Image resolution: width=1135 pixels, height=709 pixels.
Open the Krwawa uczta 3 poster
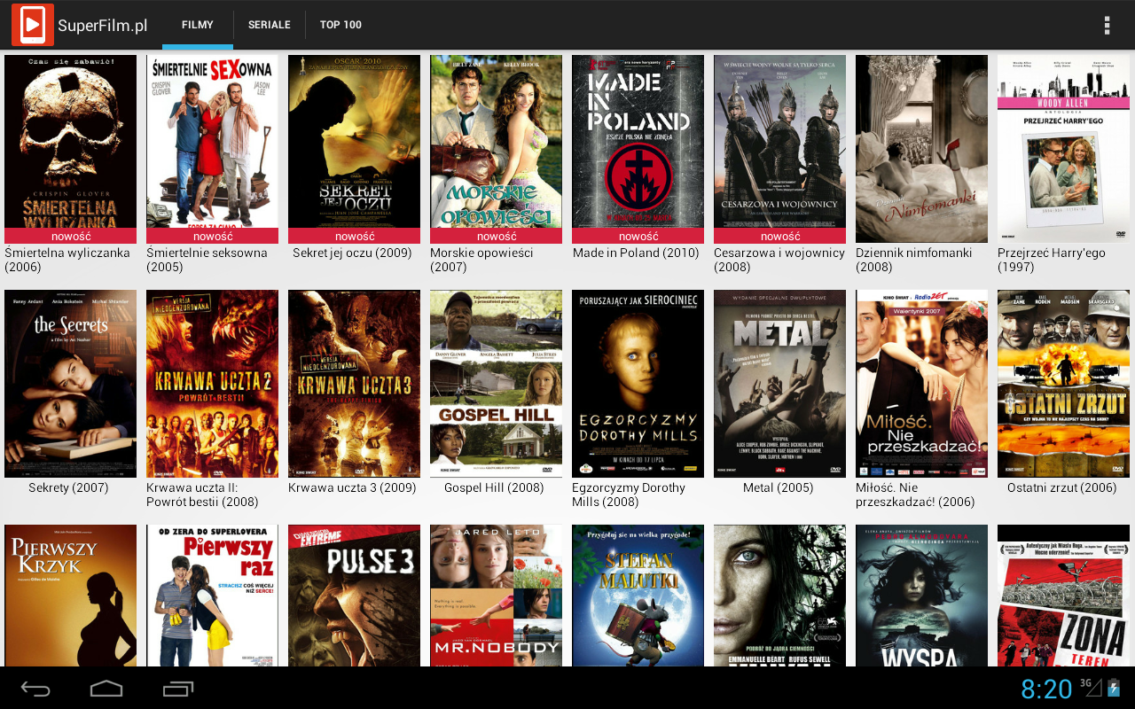pyautogui.click(x=355, y=384)
